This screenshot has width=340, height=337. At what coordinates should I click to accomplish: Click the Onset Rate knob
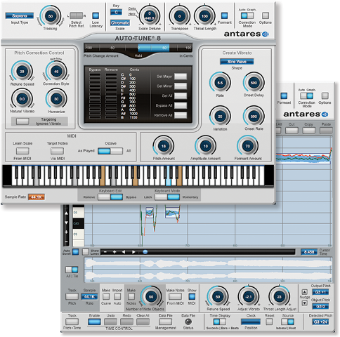tap(254, 117)
